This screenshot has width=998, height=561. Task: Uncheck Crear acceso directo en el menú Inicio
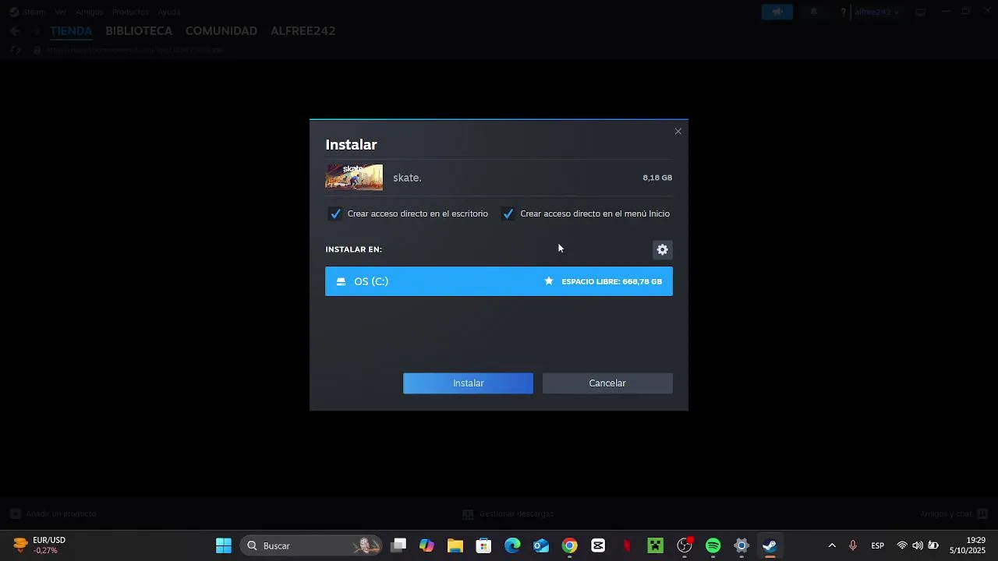coord(508,213)
